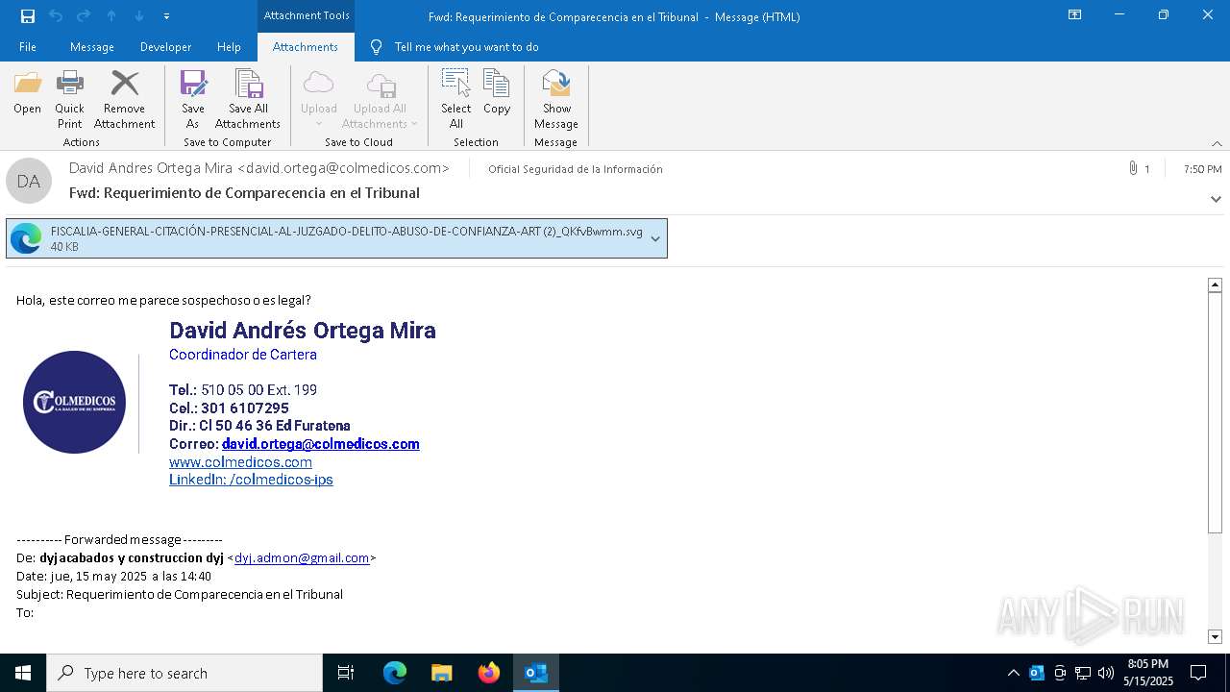
Task: Go to the previous item with up arrow
Action: point(111,16)
